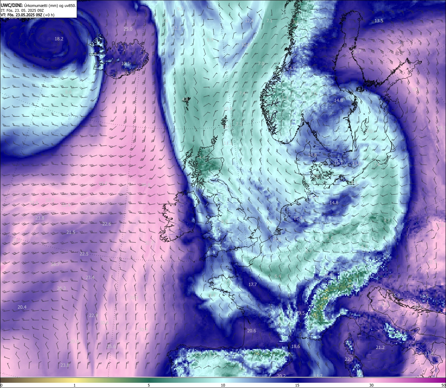Click the 7.1 value label
This screenshot has width=446, height=388.
click(x=269, y=21)
